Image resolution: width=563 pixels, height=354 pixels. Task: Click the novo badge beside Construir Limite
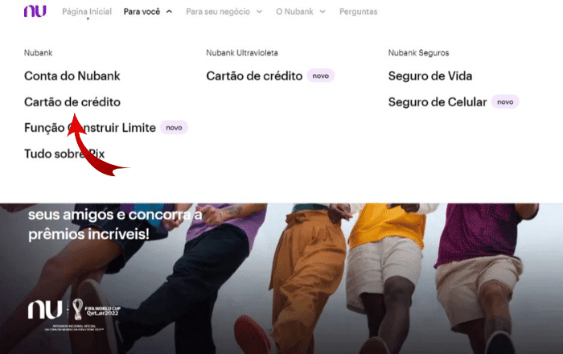tap(175, 127)
